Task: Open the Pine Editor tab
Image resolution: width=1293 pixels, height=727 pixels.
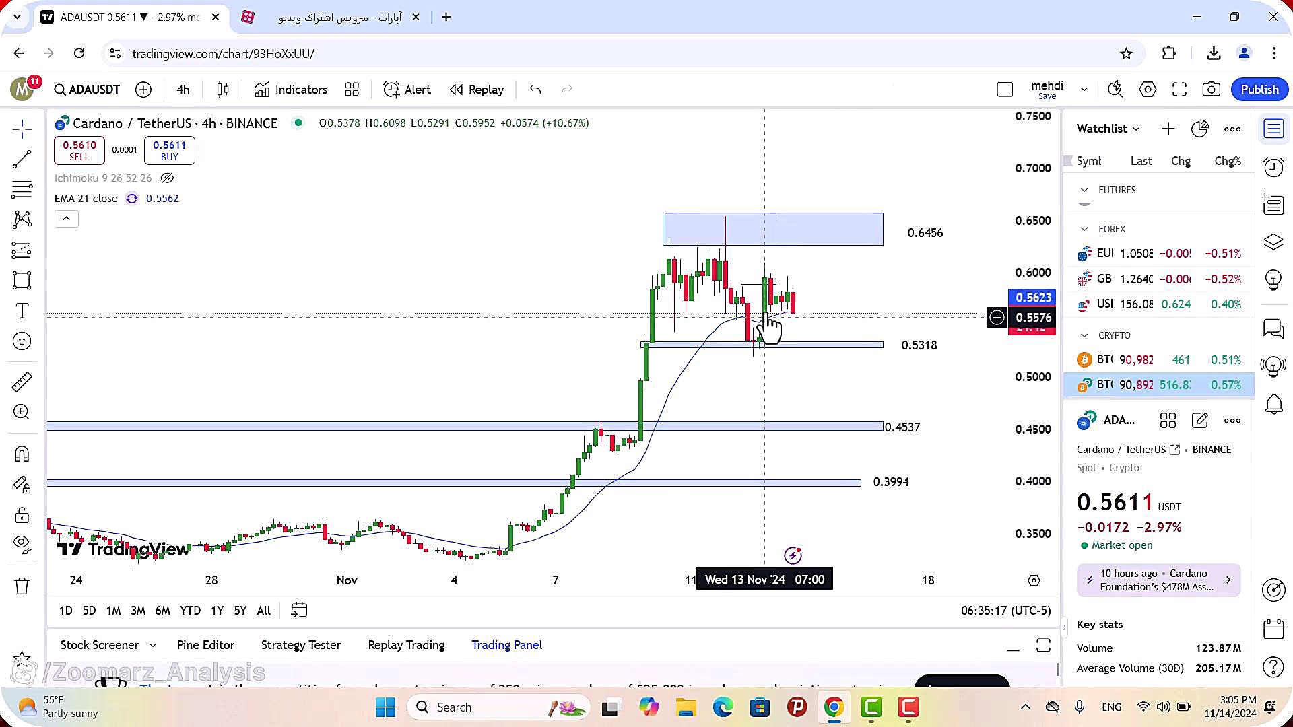Action: pos(205,645)
